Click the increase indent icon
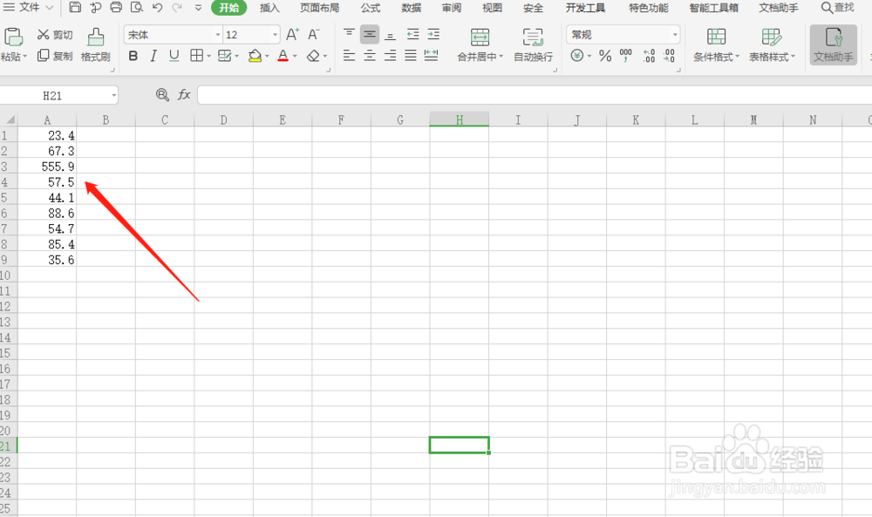The height and width of the screenshot is (517, 872). (x=433, y=35)
